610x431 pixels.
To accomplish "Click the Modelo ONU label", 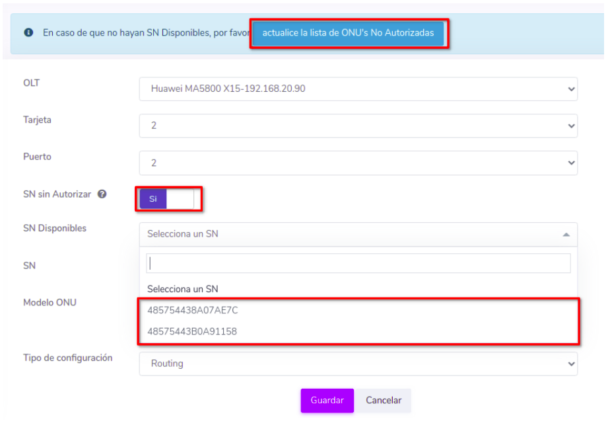I will tap(50, 302).
